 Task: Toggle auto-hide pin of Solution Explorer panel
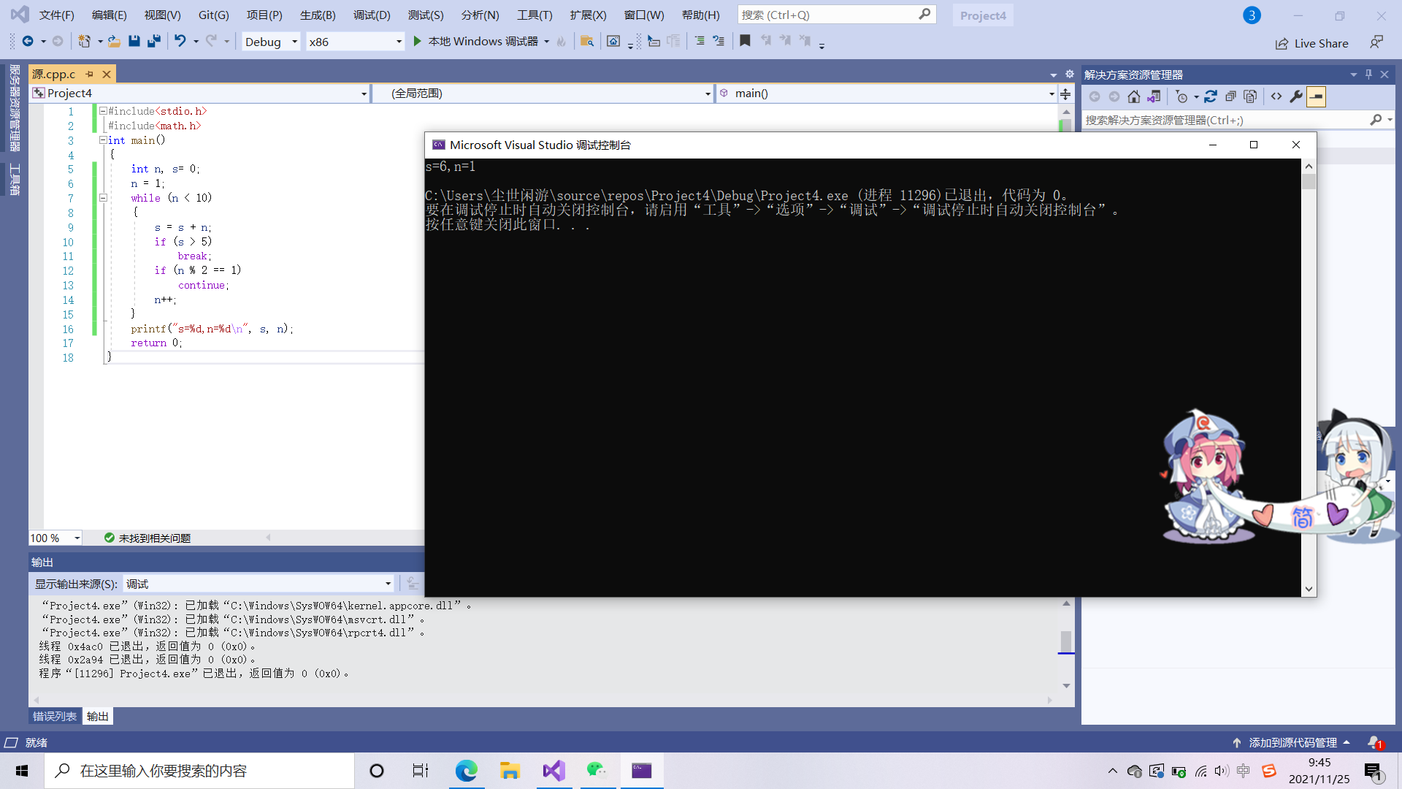click(1368, 75)
